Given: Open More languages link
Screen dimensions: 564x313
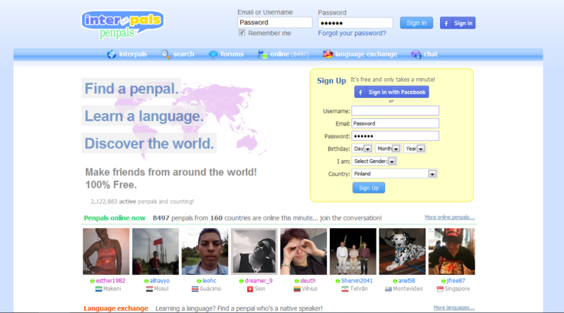Looking at the screenshot, I should coord(454,307).
